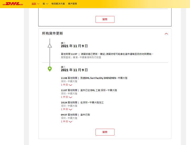Click the green location pin icon
This screenshot has height=145, width=190.
pyautogui.click(x=50, y=69)
